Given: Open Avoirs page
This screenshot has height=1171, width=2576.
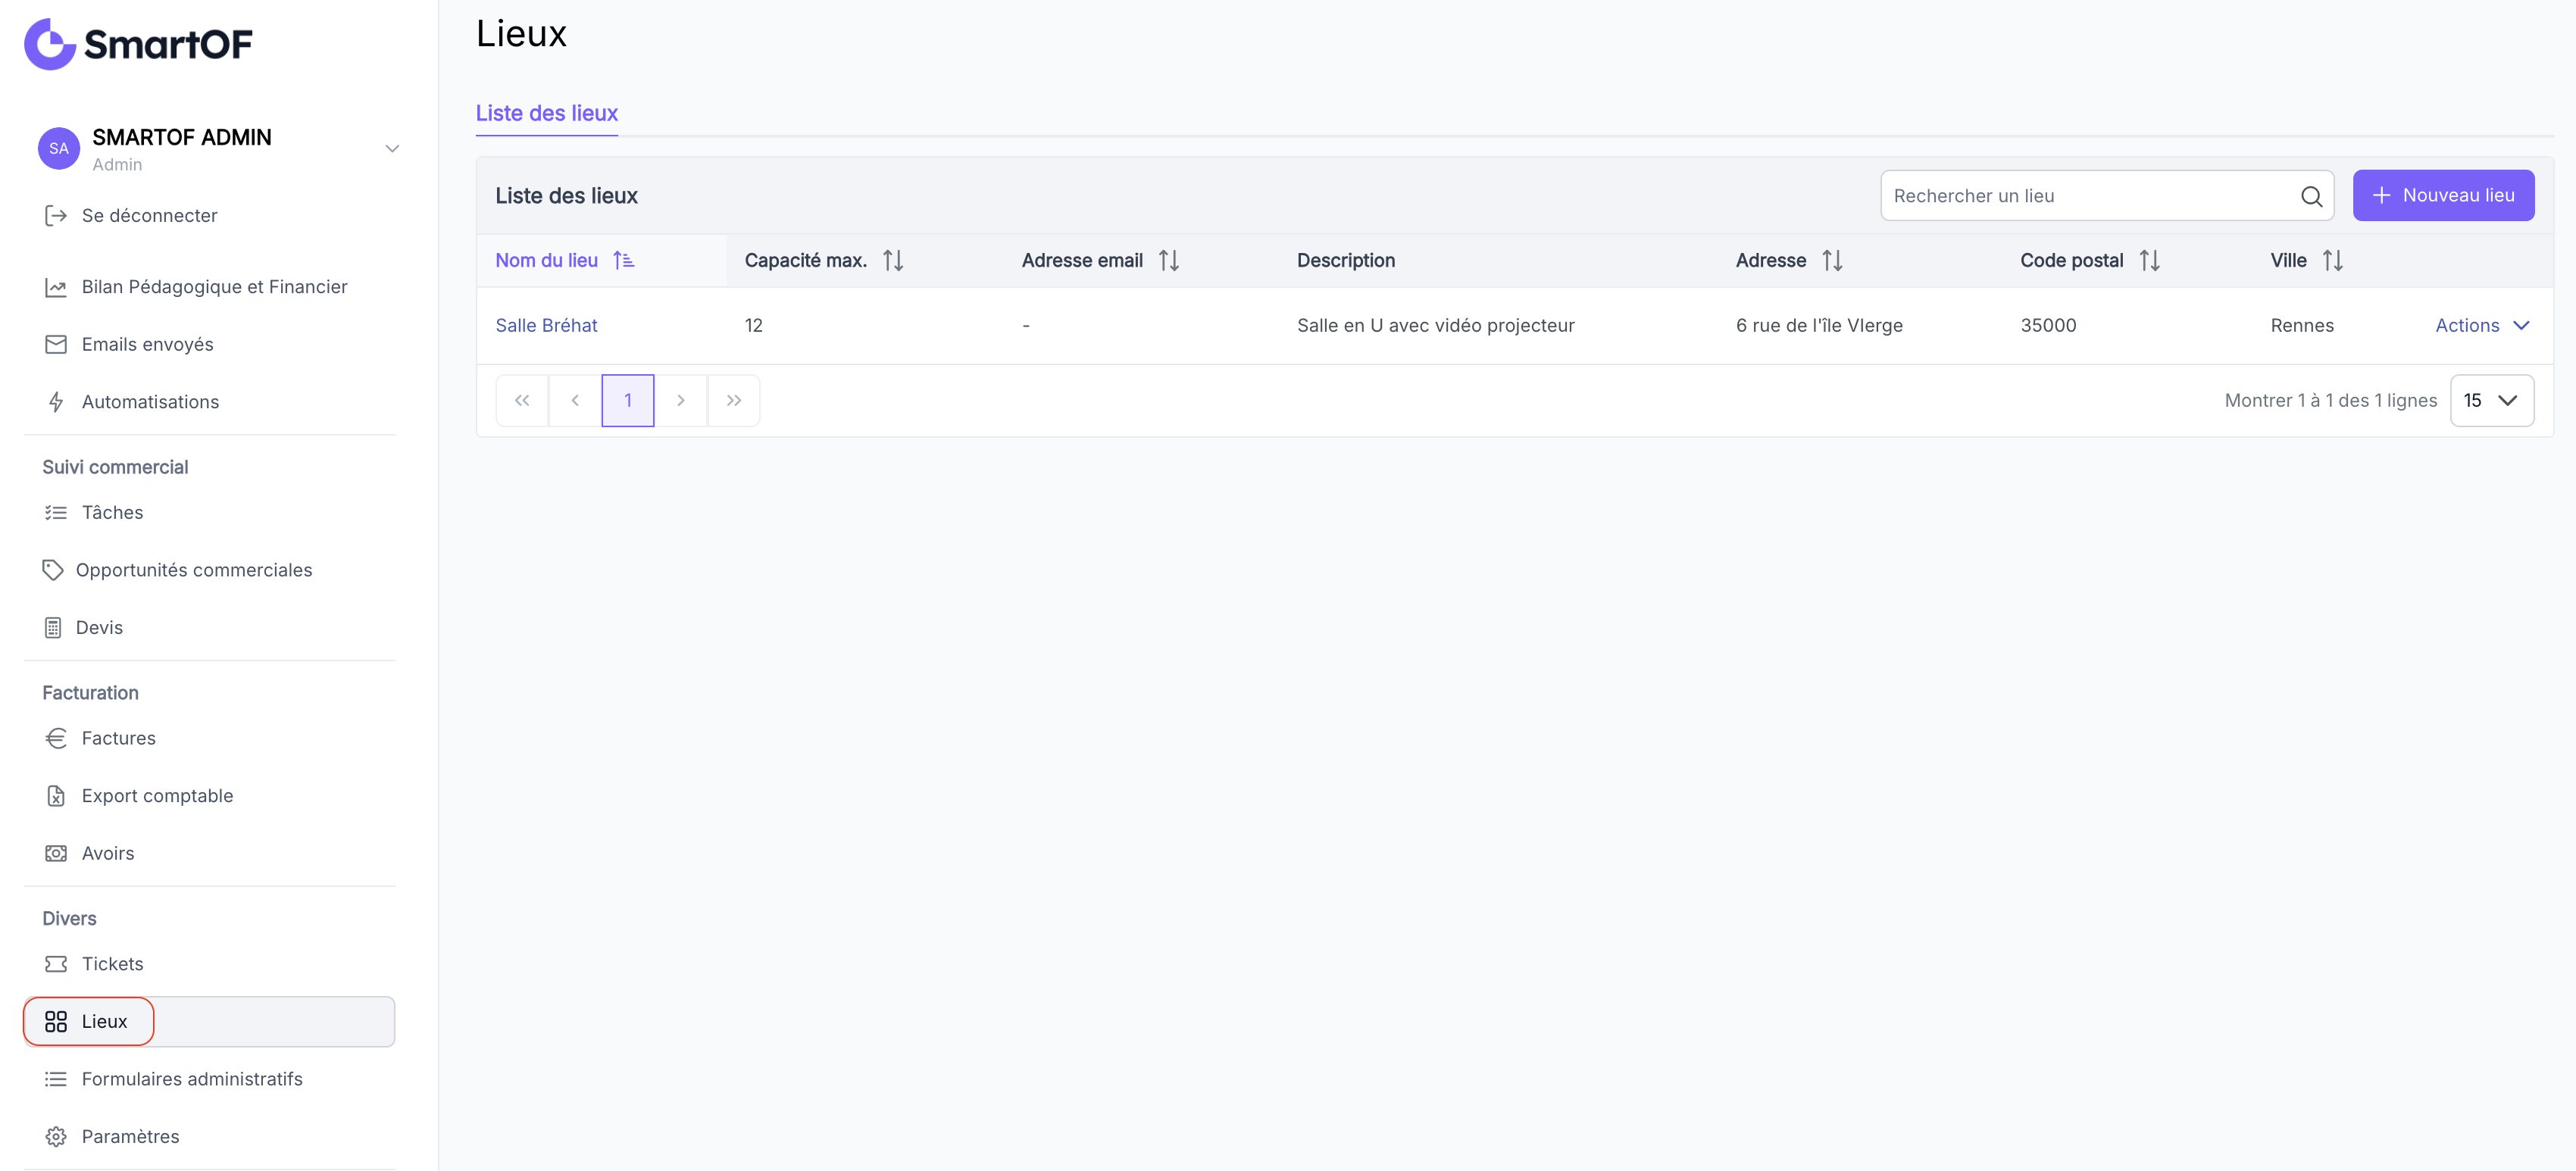Looking at the screenshot, I should click(x=108, y=853).
